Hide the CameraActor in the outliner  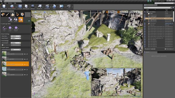[145, 15]
